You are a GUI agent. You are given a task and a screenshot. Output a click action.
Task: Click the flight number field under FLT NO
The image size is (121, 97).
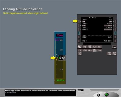[108, 26]
